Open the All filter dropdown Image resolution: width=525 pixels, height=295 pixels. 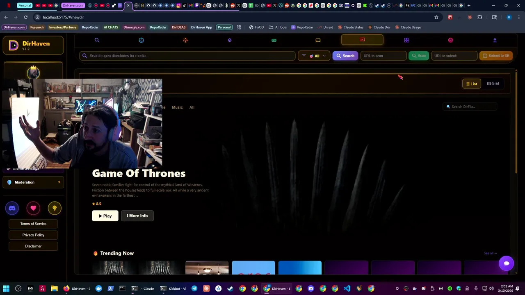[314, 56]
